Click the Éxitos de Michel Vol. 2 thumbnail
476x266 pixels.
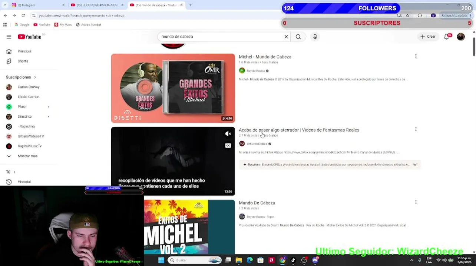(189, 226)
